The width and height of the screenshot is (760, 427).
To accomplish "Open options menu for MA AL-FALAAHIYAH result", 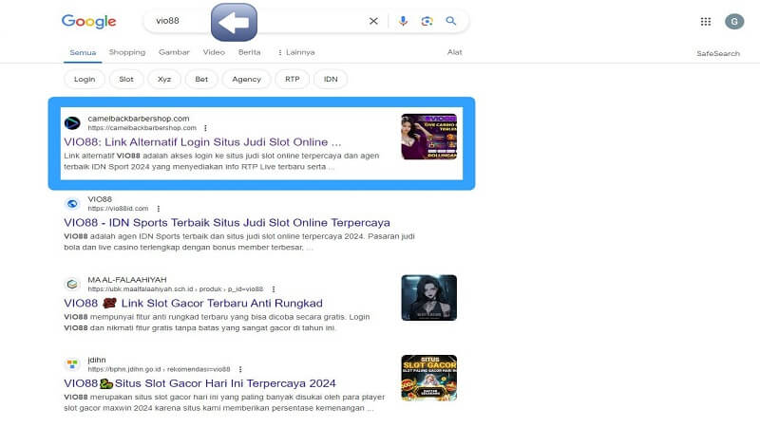I will point(274,289).
